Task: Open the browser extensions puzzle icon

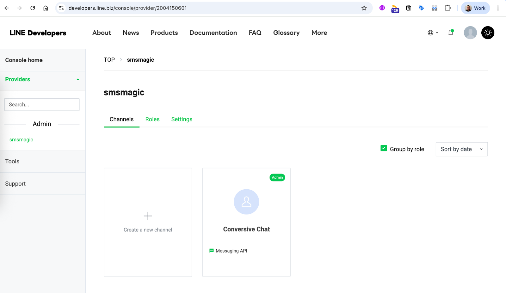Action: pos(447,8)
